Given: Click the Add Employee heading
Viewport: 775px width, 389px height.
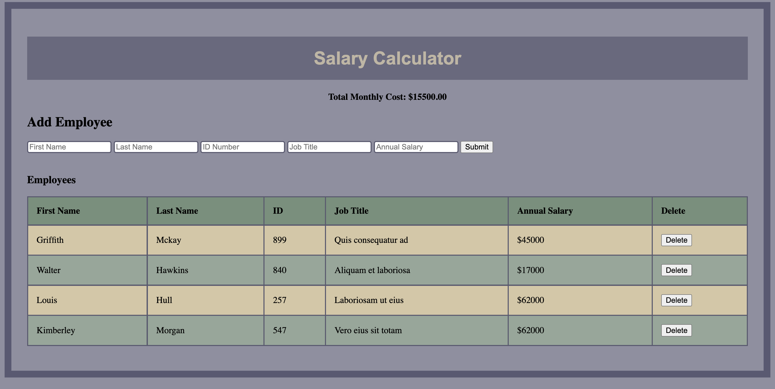Looking at the screenshot, I should 69,122.
